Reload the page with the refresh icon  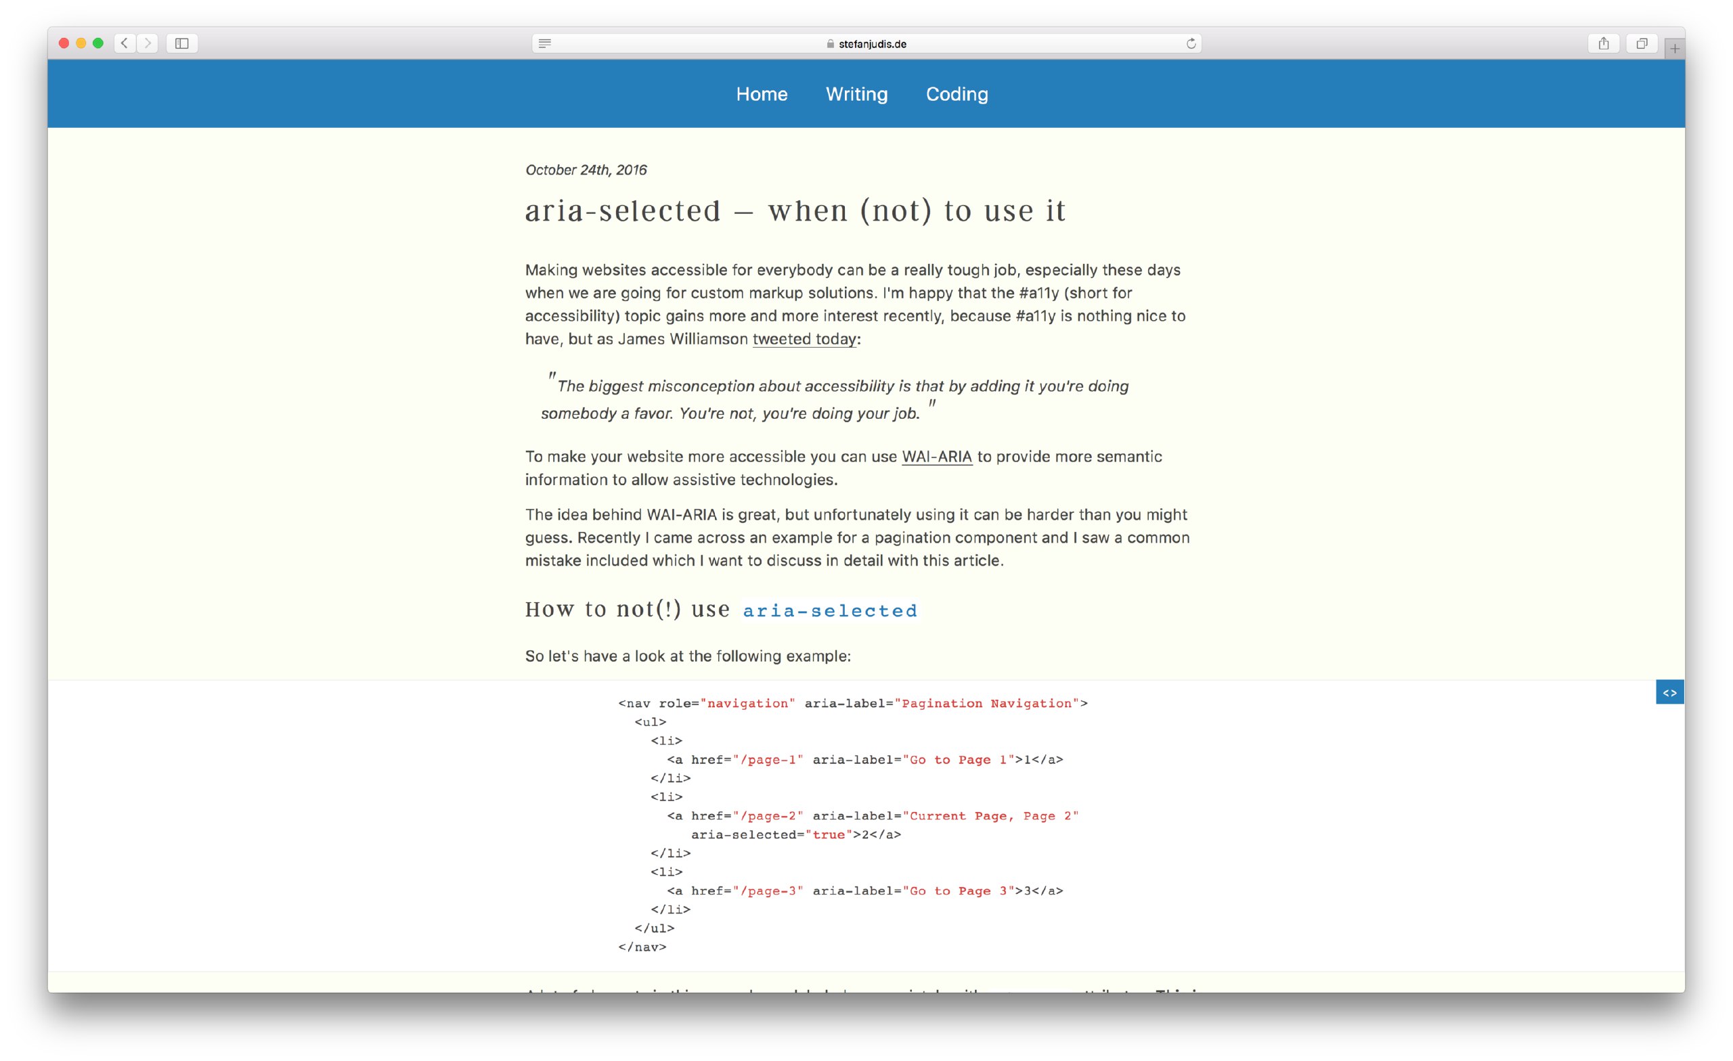tap(1191, 43)
